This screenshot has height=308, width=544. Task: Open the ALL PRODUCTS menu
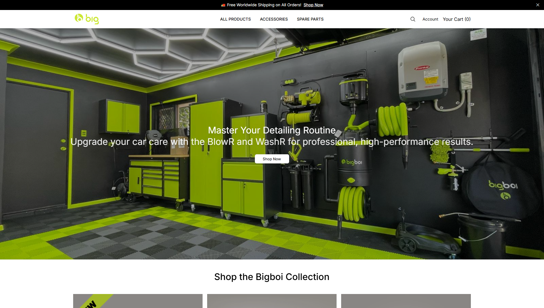tap(235, 19)
